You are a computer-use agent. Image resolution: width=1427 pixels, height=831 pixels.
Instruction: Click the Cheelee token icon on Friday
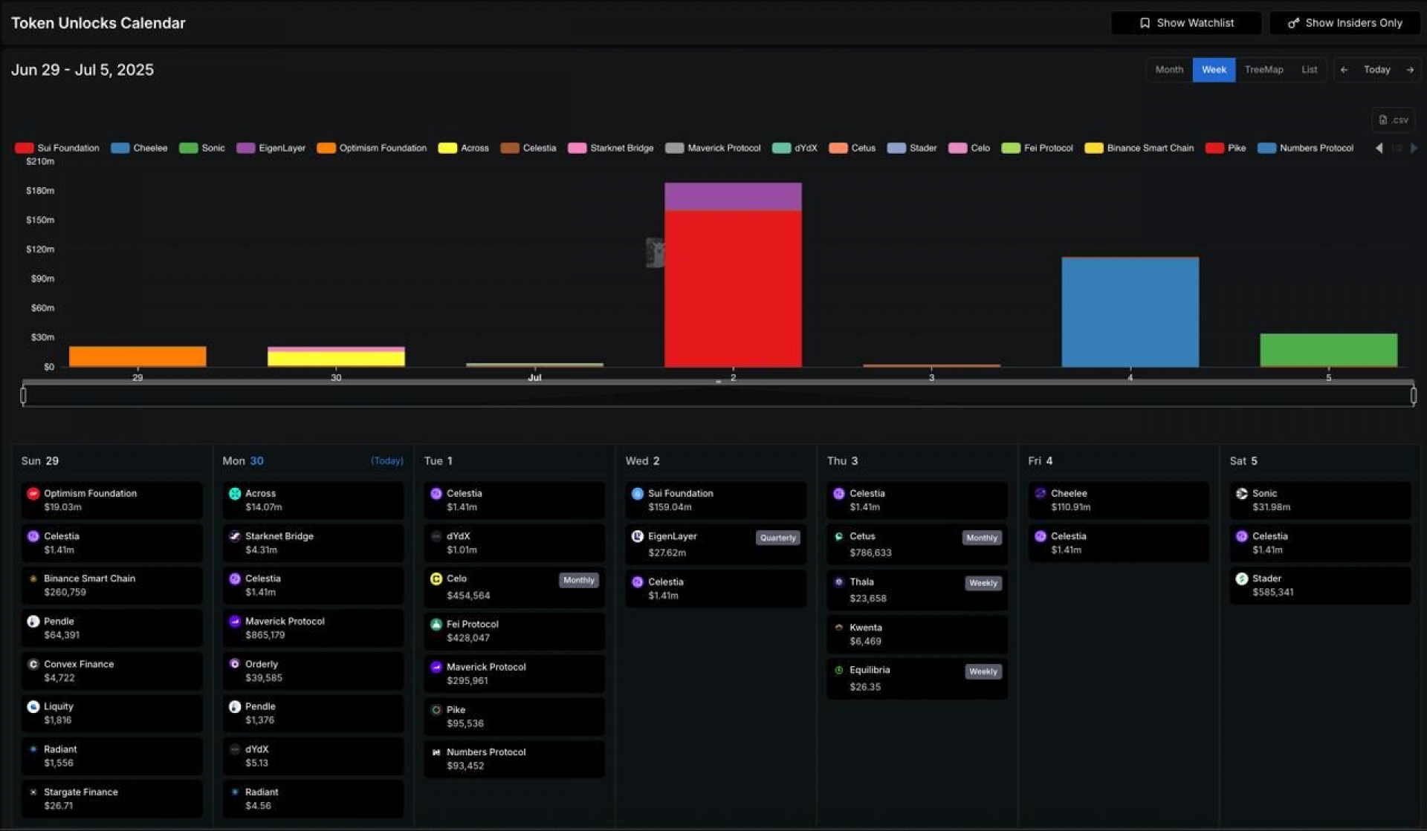tap(1040, 494)
